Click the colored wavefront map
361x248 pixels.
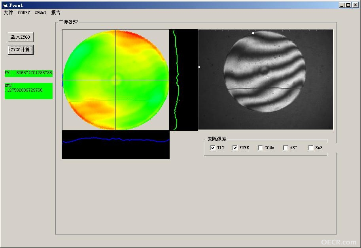[x=115, y=80]
